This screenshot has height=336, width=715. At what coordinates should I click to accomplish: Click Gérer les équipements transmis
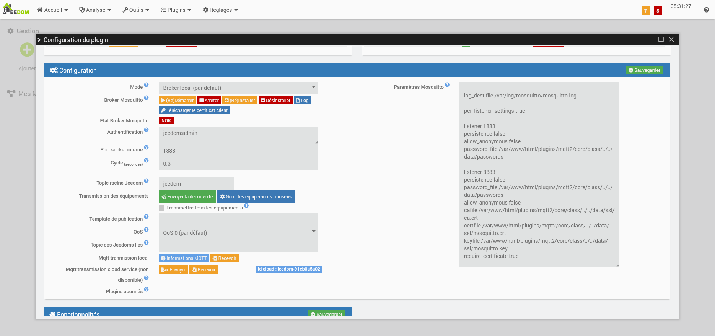coord(256,197)
